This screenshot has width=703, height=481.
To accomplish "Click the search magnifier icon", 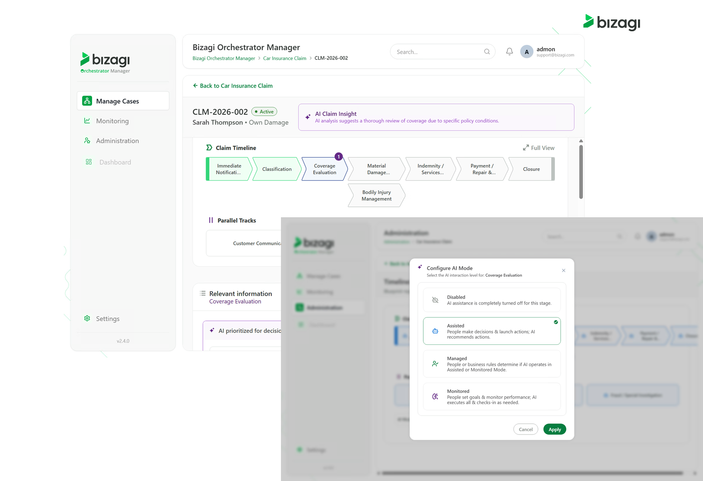I will (487, 51).
